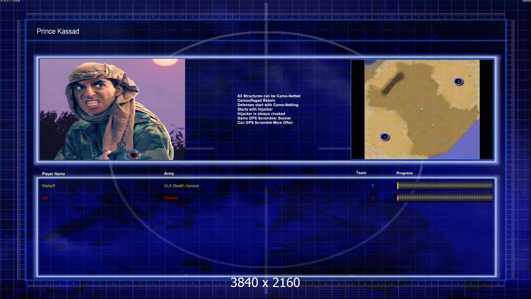531x299 pixels.
Task: Click 'Can GPS Scramble More Often' line
Action: [265, 123]
